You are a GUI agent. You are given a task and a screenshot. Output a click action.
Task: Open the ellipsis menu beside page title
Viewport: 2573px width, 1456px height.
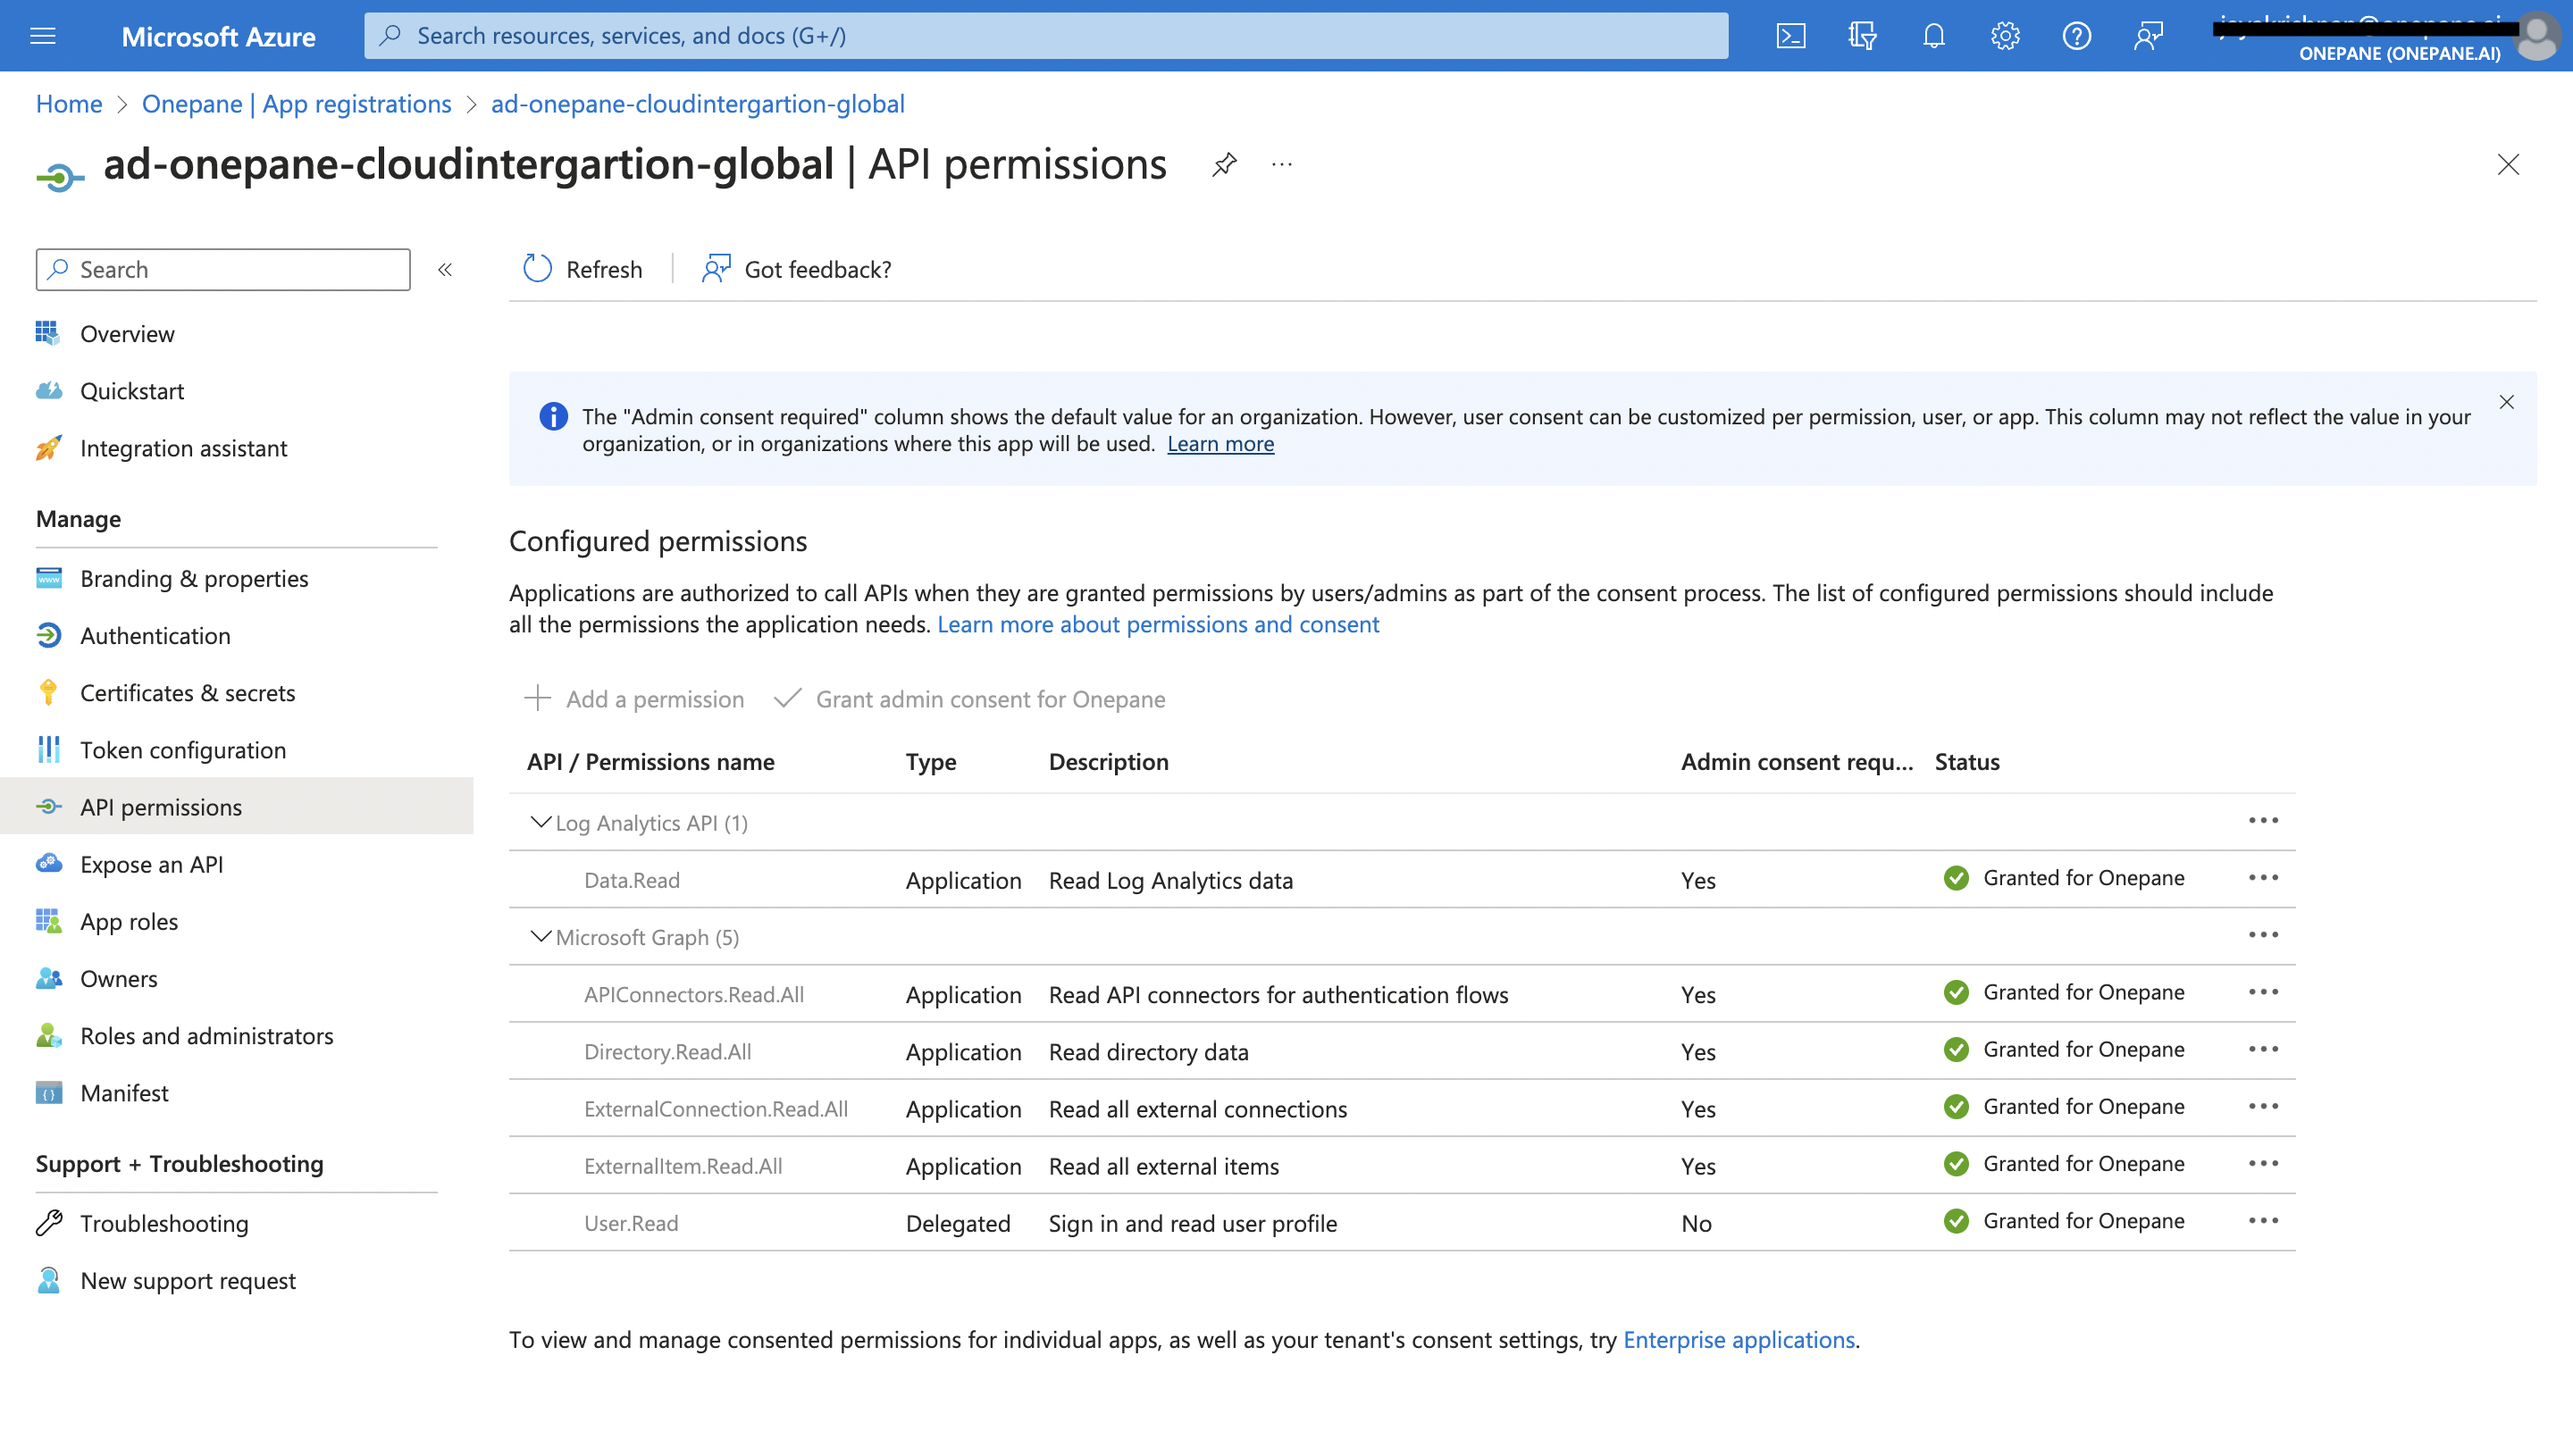pyautogui.click(x=1282, y=164)
